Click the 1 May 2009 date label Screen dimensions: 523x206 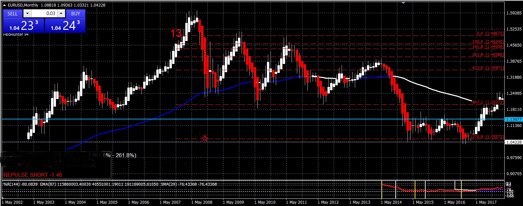[x=233, y=202]
